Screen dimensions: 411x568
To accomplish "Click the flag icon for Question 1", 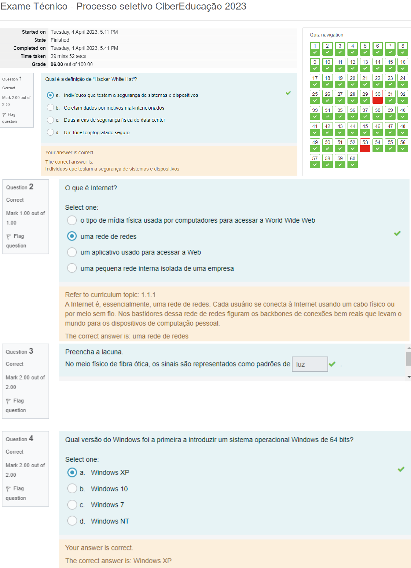I will pyautogui.click(x=4, y=115).
